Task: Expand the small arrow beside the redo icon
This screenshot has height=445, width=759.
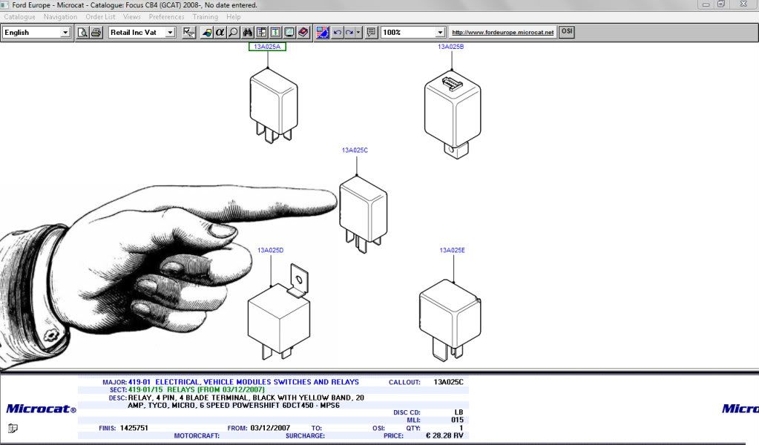Action: (358, 33)
